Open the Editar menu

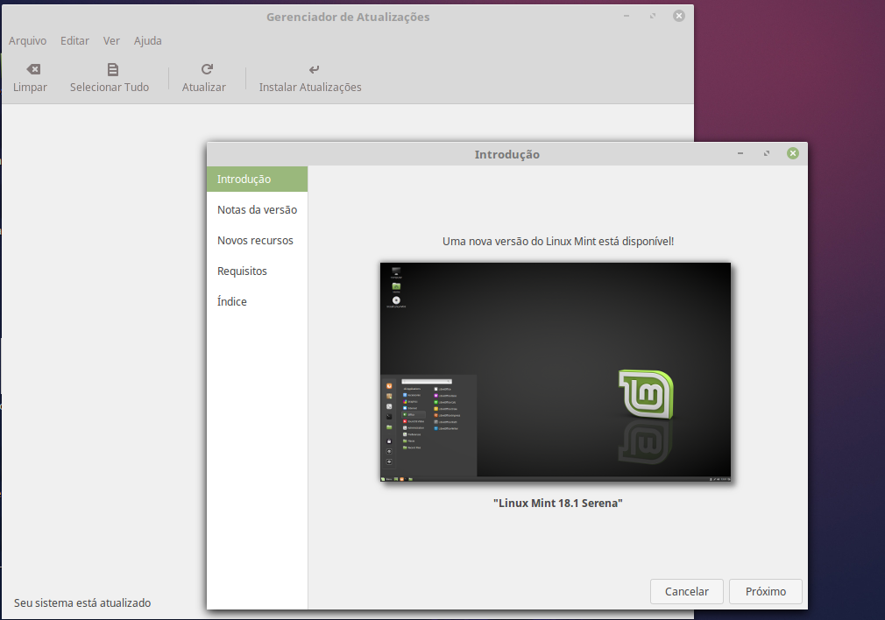pos(74,40)
